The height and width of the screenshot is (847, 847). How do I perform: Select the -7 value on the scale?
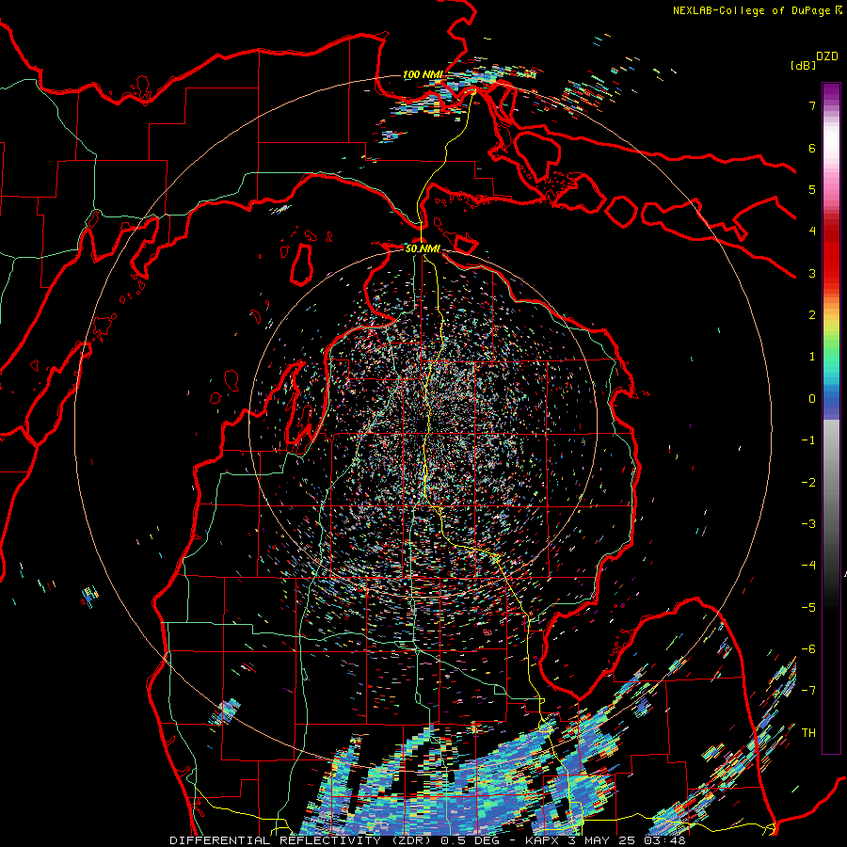[x=808, y=691]
